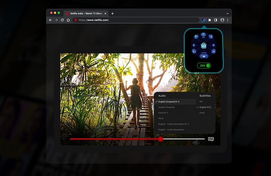Screen dimensions: 271x176
Task: Turn subtitles Off
Action: click(x=201, y=102)
